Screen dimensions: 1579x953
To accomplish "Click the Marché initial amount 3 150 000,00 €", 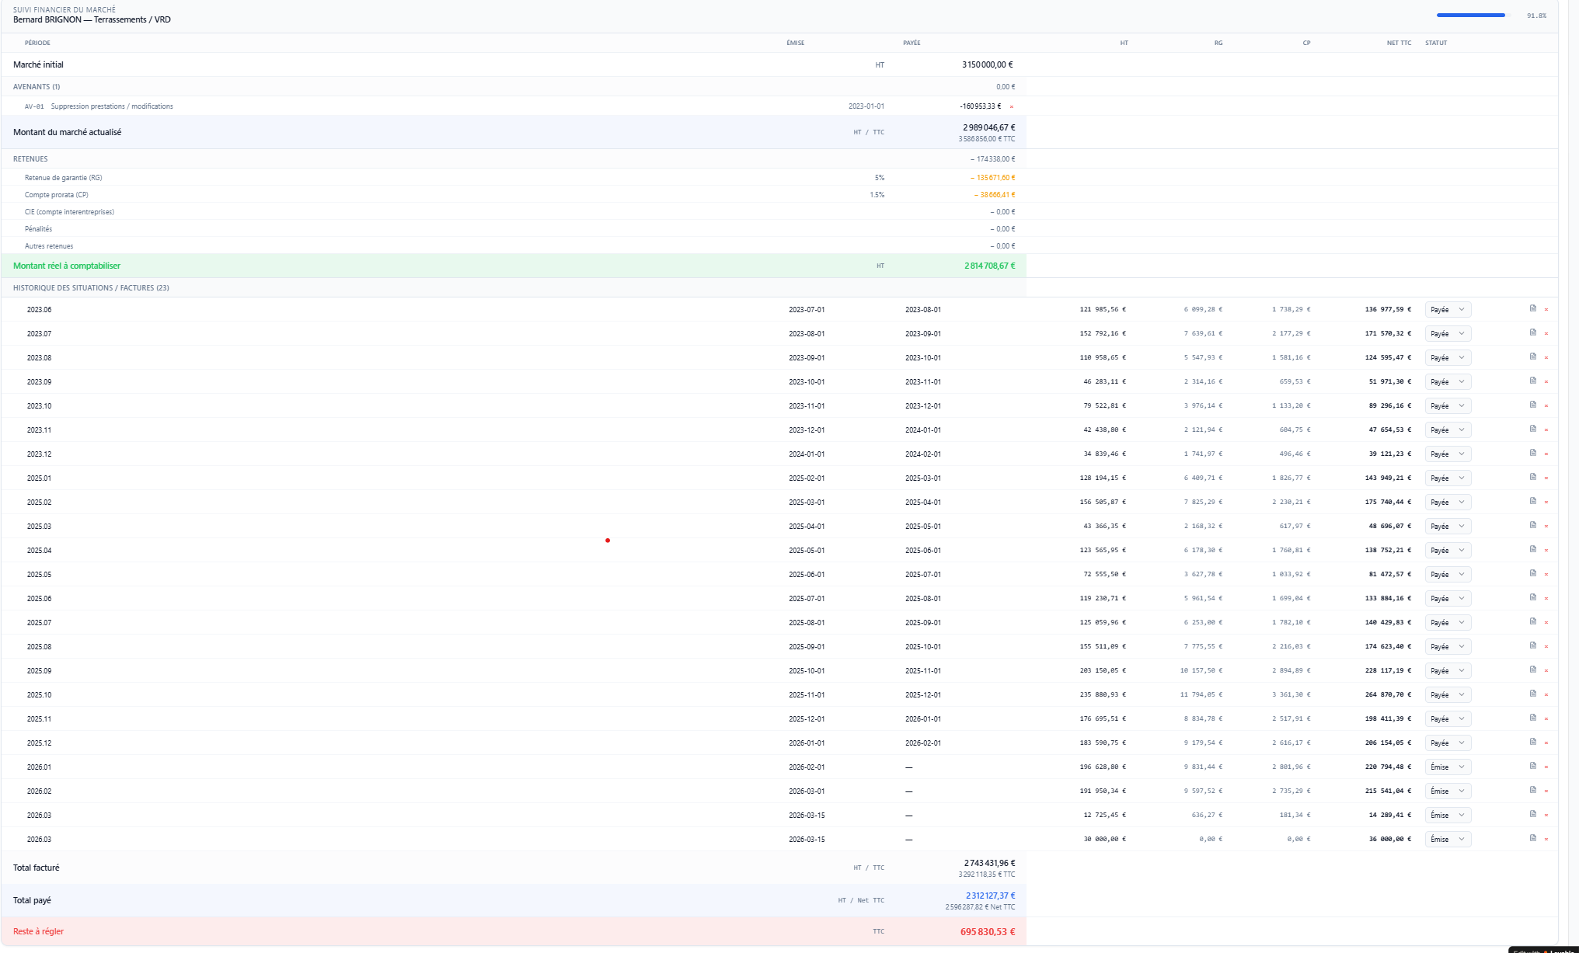I will (988, 64).
